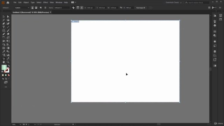Enable Draw Normal mode
Image resolution: width=224 pixels, height=126 pixels.
(3, 79)
